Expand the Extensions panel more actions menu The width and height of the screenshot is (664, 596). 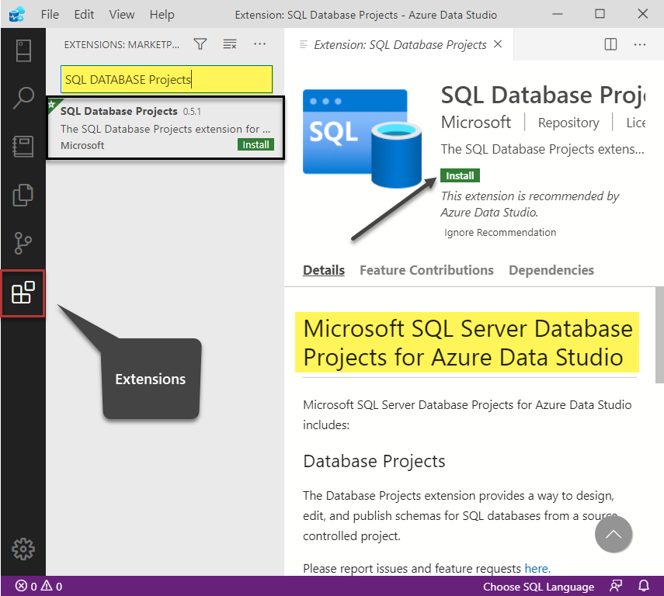pyautogui.click(x=259, y=44)
